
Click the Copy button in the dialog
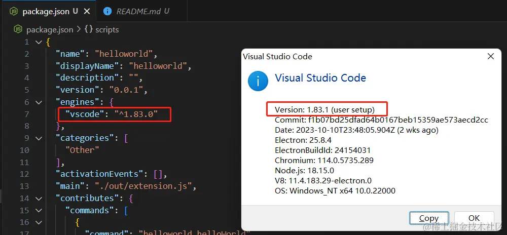429,218
